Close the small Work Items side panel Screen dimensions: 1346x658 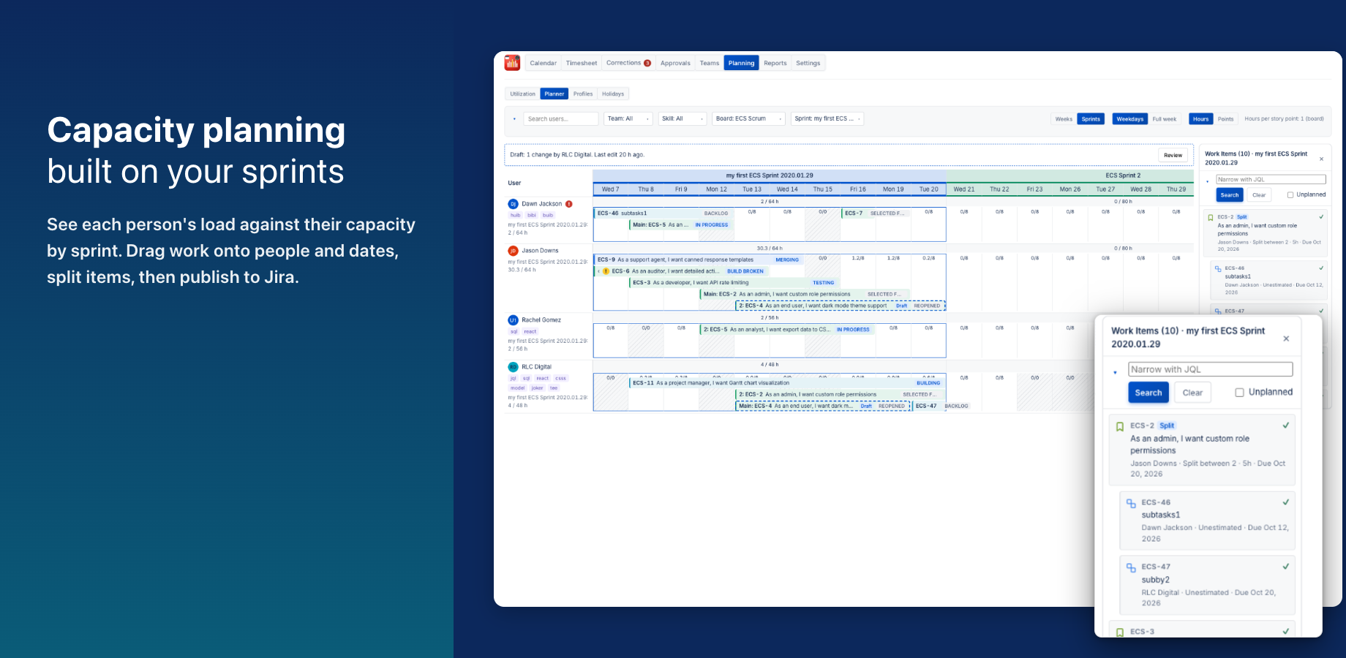[1321, 159]
